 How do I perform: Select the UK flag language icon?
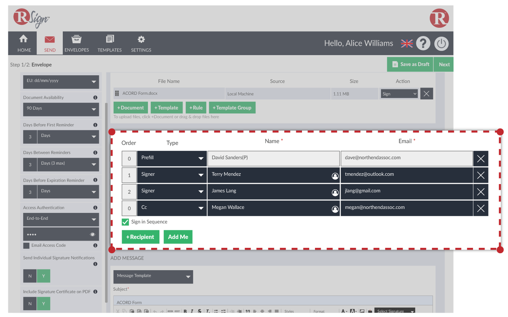tap(407, 44)
